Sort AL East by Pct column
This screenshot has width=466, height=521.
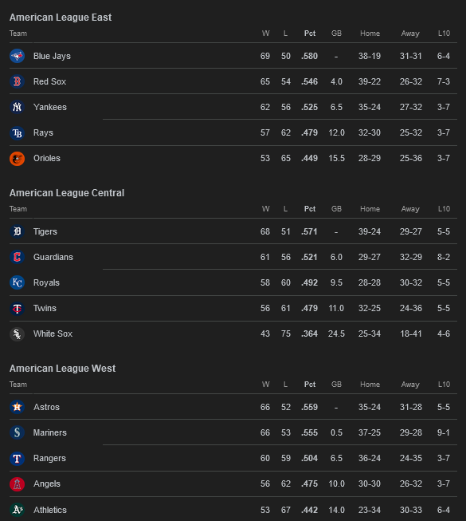pyautogui.click(x=310, y=34)
